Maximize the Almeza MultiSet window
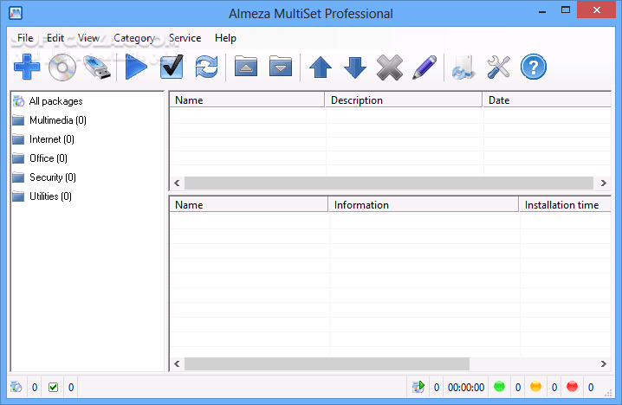 [566, 10]
